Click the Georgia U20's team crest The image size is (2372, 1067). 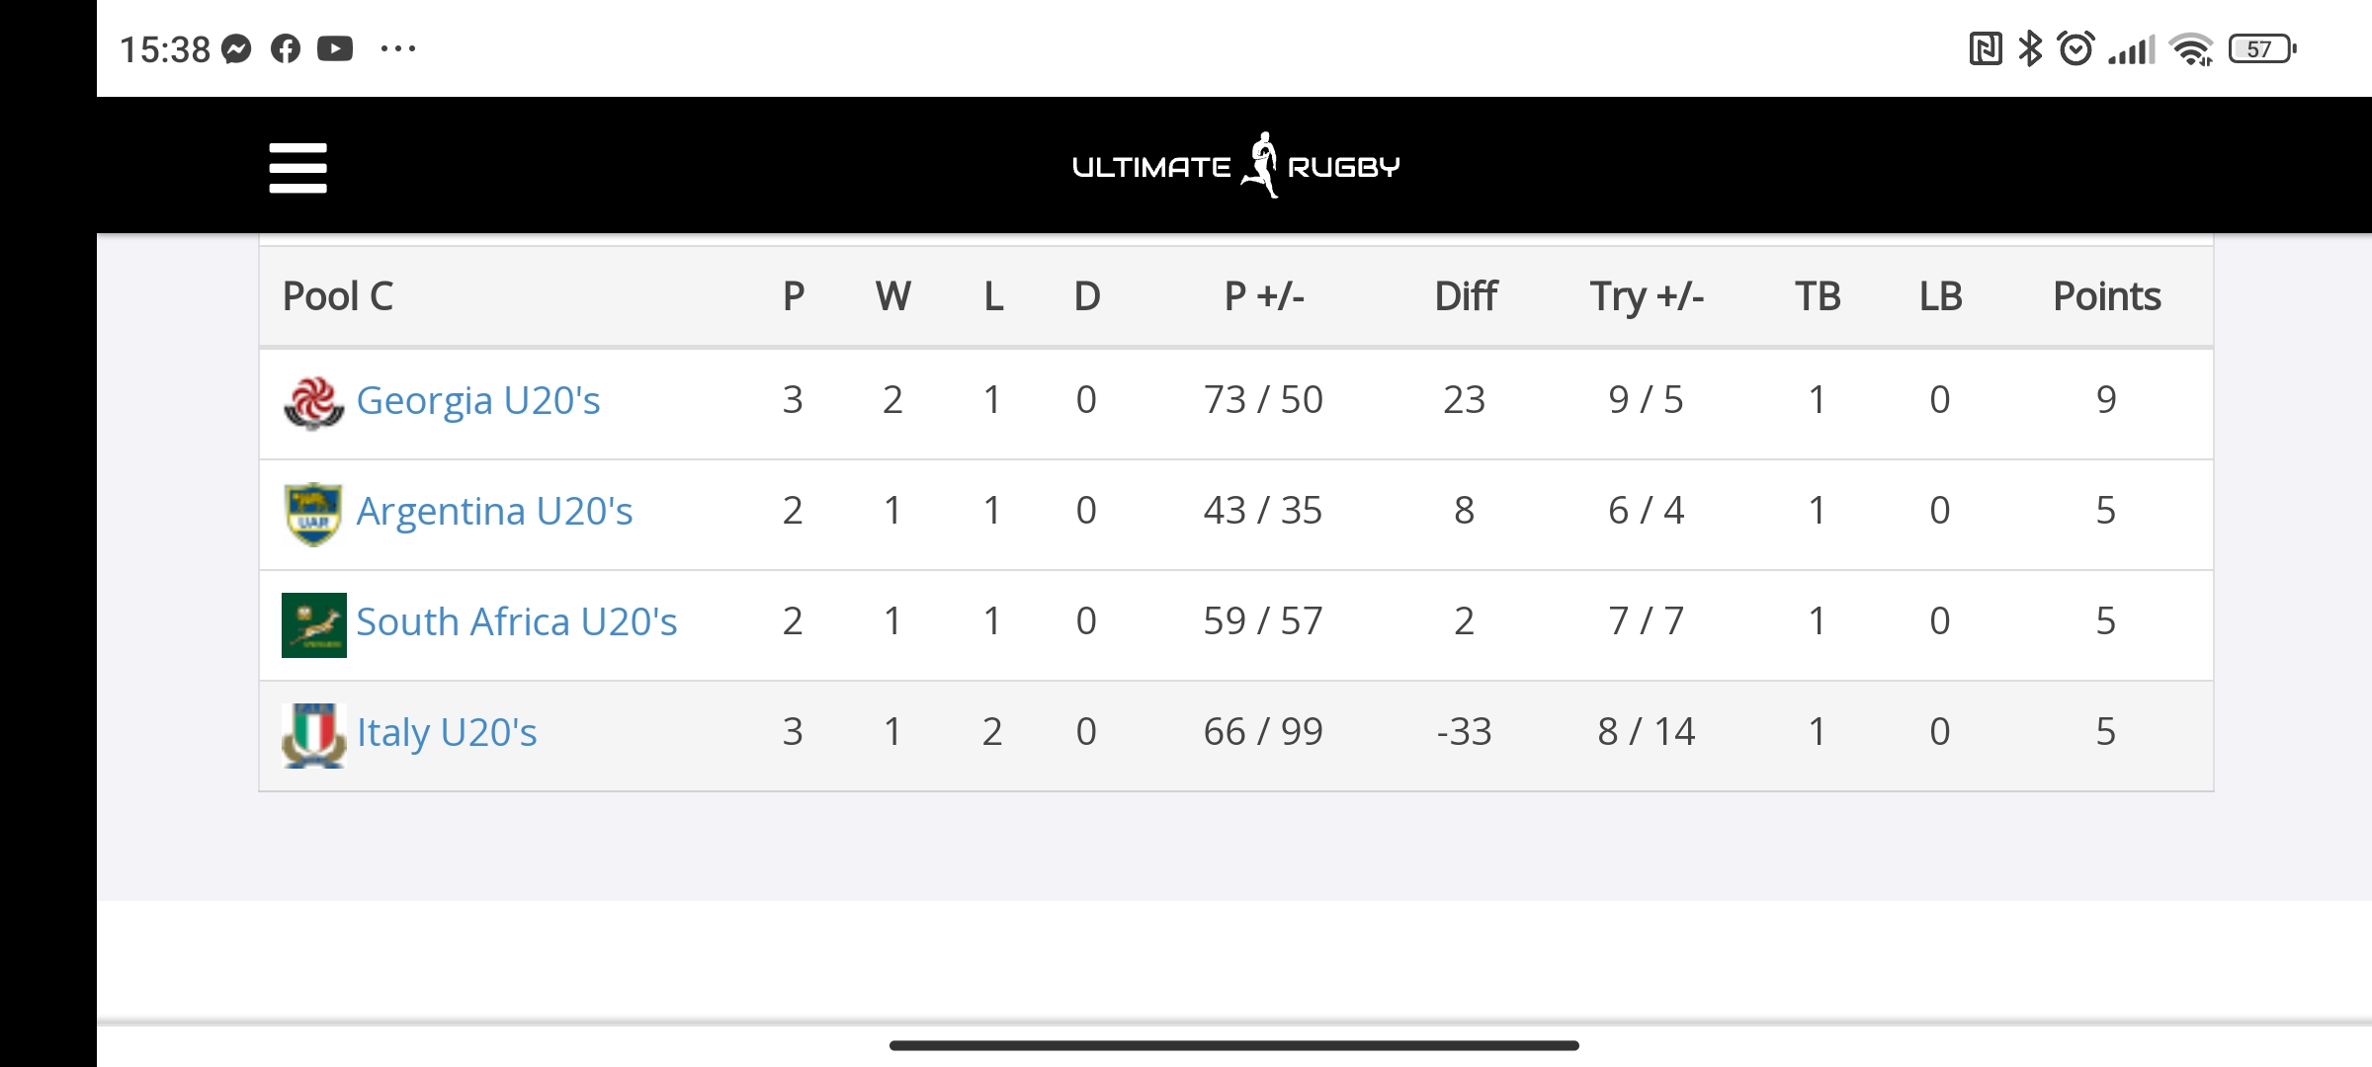[313, 403]
